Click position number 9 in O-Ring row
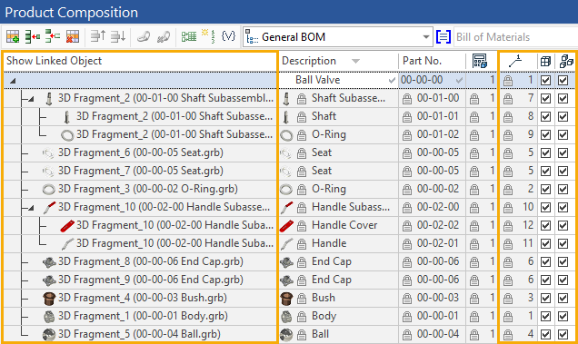Screen dimensions: 578x344 click(x=531, y=134)
